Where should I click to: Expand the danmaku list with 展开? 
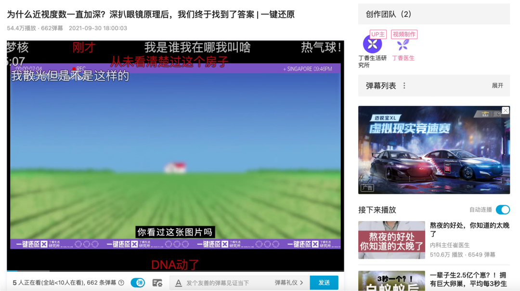click(x=497, y=86)
